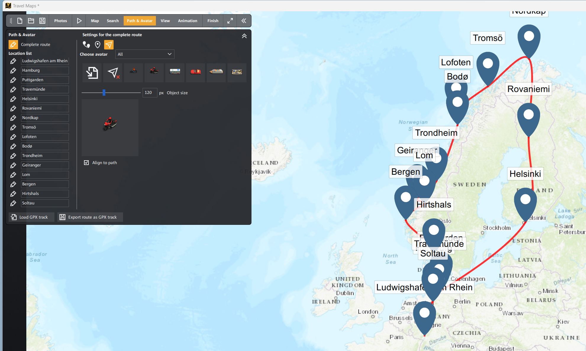Viewport: 586px width, 351px height.
Task: Pick the bus avatar thumbnail
Action: tap(175, 72)
